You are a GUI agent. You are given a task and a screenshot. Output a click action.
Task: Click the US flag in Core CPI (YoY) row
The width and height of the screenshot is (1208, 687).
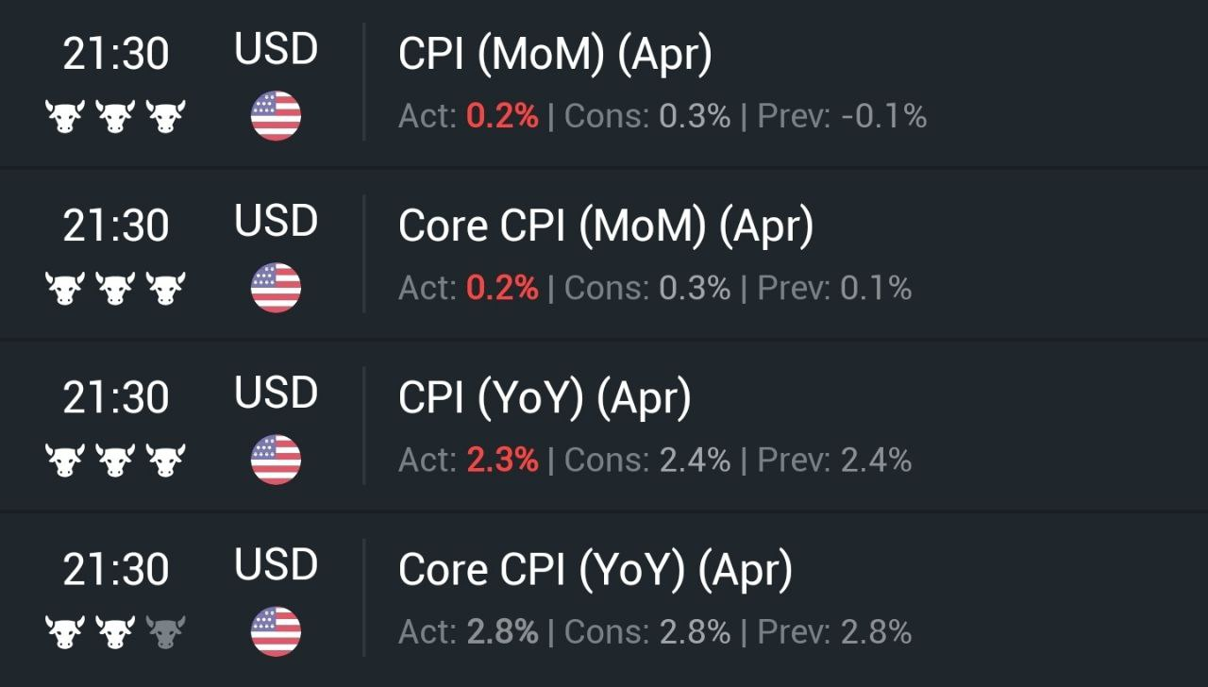point(276,631)
